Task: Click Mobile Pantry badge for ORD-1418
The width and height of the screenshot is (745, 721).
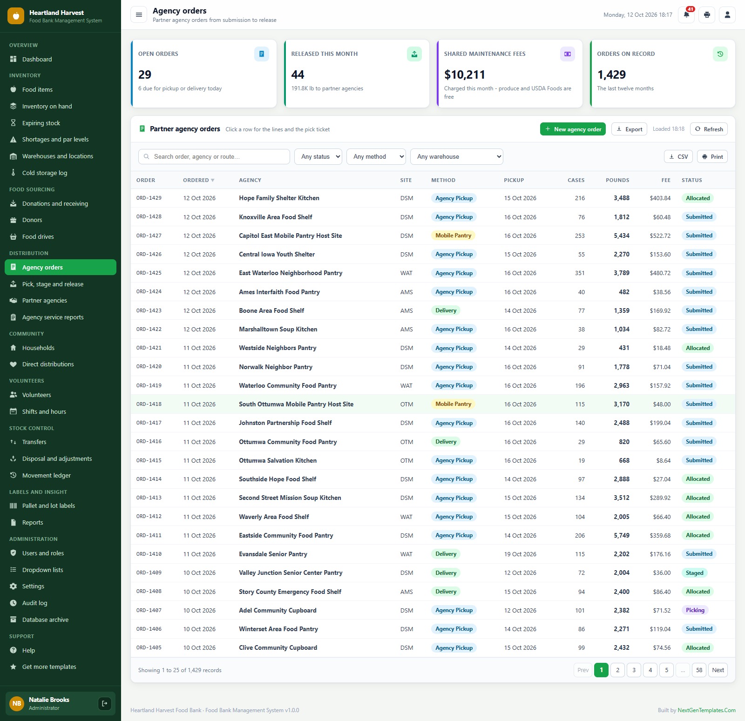Action: pos(453,404)
